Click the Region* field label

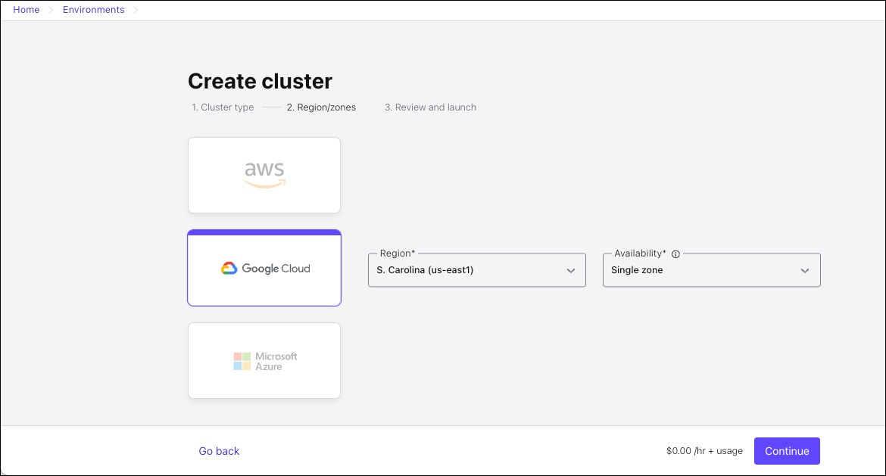397,254
